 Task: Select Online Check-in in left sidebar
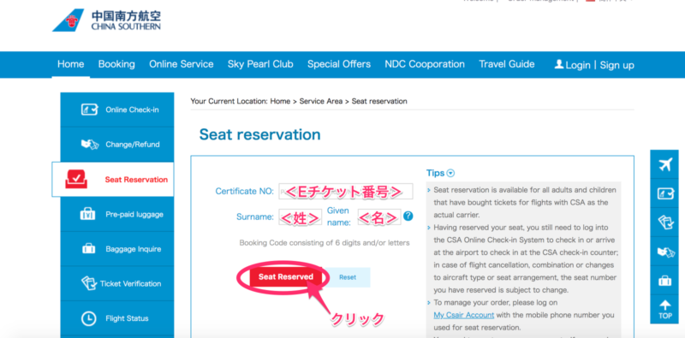coord(117,110)
